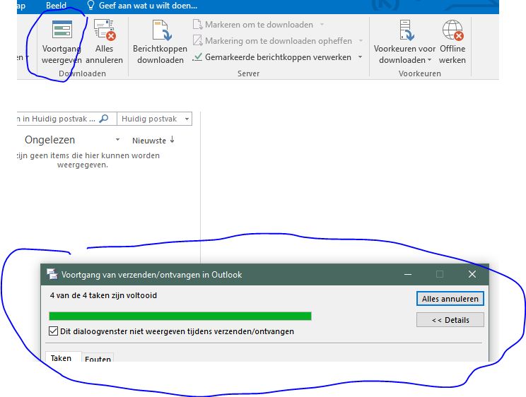Click the search magnifier icon
This screenshot has width=526, height=397.
(104, 119)
